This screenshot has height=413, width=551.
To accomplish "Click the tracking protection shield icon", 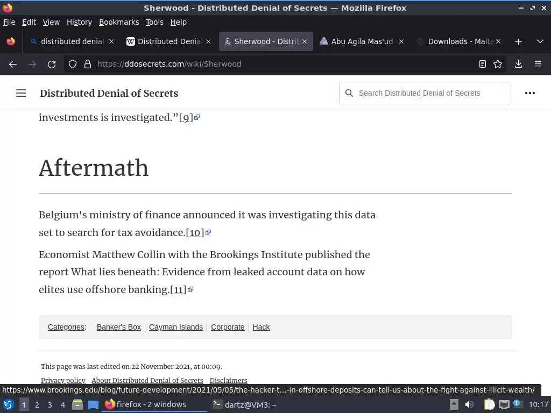I will pyautogui.click(x=73, y=64).
